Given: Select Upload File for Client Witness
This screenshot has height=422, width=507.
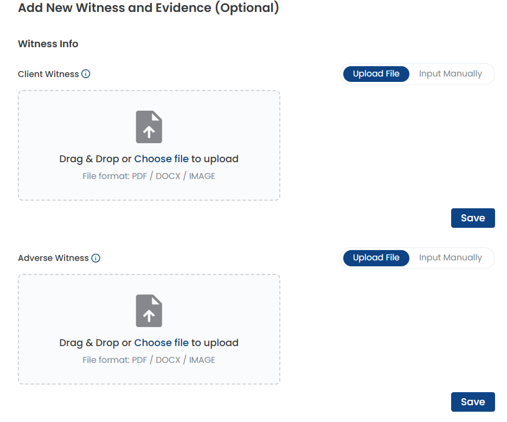Looking at the screenshot, I should point(376,74).
